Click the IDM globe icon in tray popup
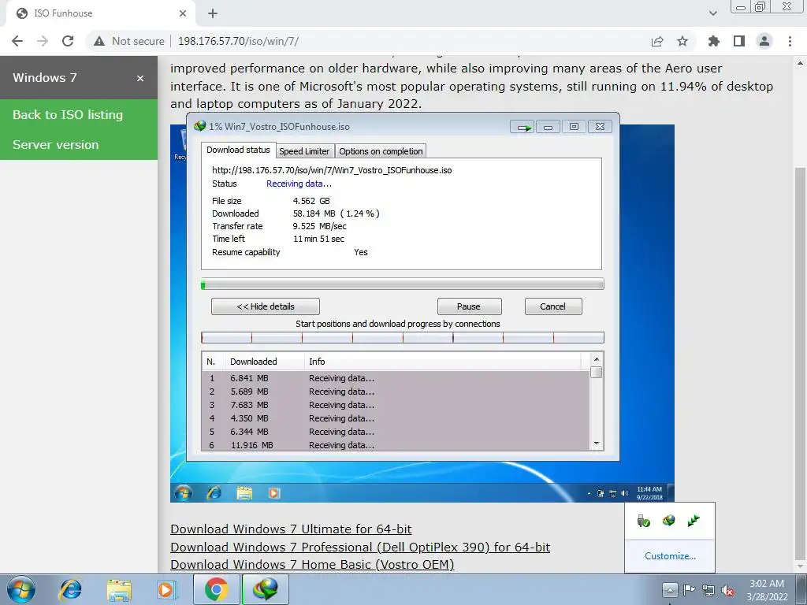The image size is (807, 605). coord(668,521)
